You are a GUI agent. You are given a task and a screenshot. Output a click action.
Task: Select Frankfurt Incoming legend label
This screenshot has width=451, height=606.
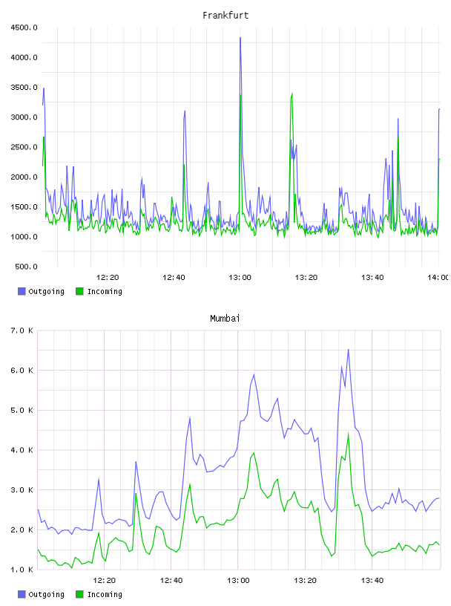[105, 292]
